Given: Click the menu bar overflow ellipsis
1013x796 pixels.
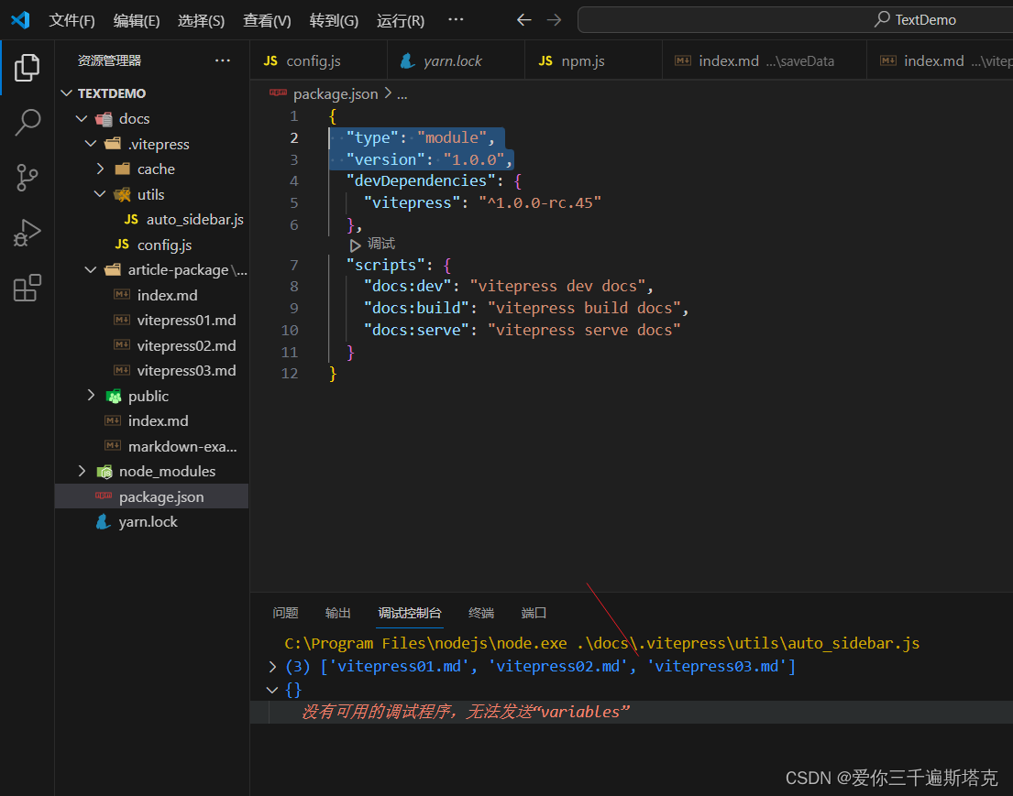Looking at the screenshot, I should pyautogui.click(x=456, y=19).
